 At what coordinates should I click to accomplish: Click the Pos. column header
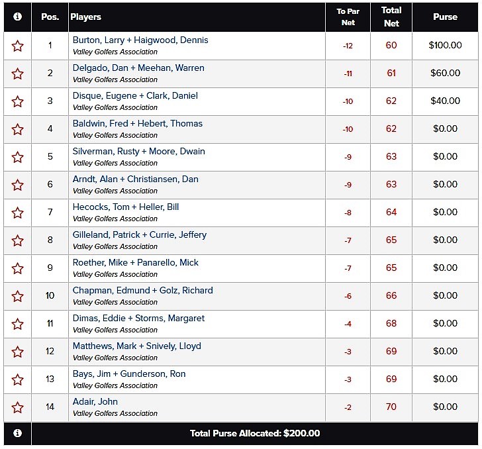[x=50, y=17]
